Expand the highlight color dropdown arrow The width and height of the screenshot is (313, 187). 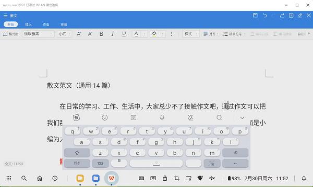point(162,34)
